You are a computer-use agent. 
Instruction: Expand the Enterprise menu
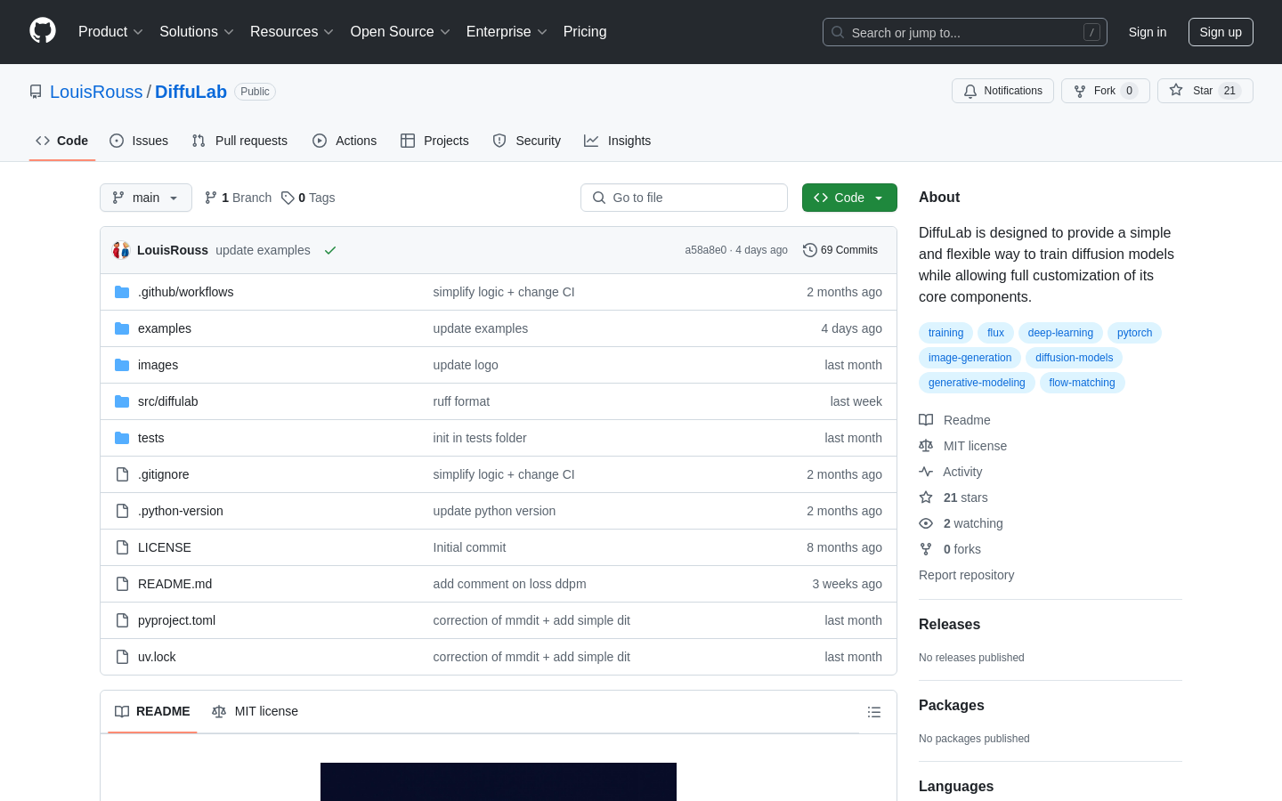click(x=507, y=32)
